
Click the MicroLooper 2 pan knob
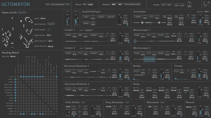tap(186, 54)
